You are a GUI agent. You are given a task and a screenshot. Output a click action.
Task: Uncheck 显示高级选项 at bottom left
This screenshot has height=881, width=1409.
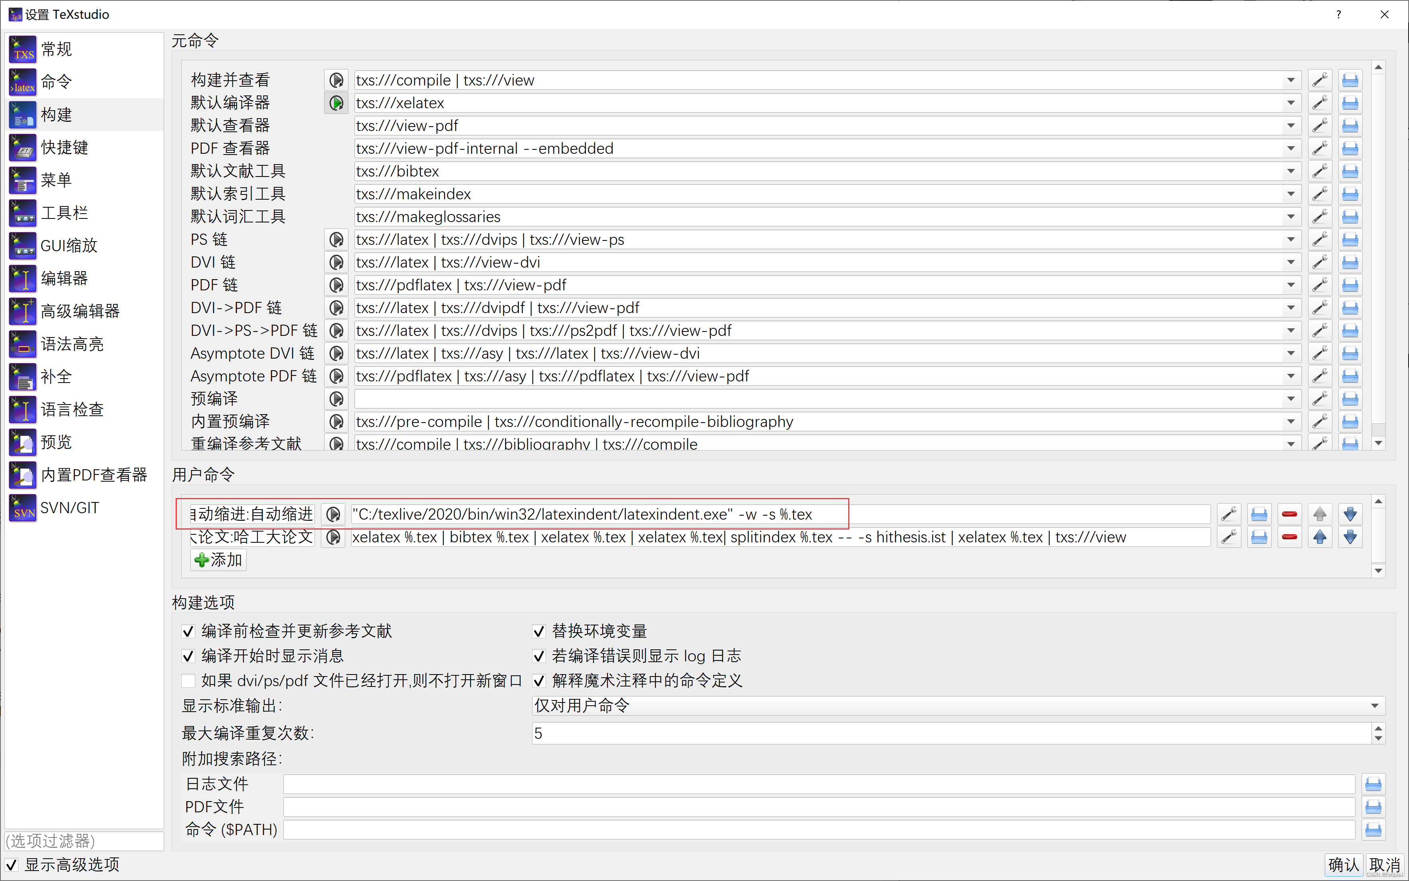[x=12, y=865]
